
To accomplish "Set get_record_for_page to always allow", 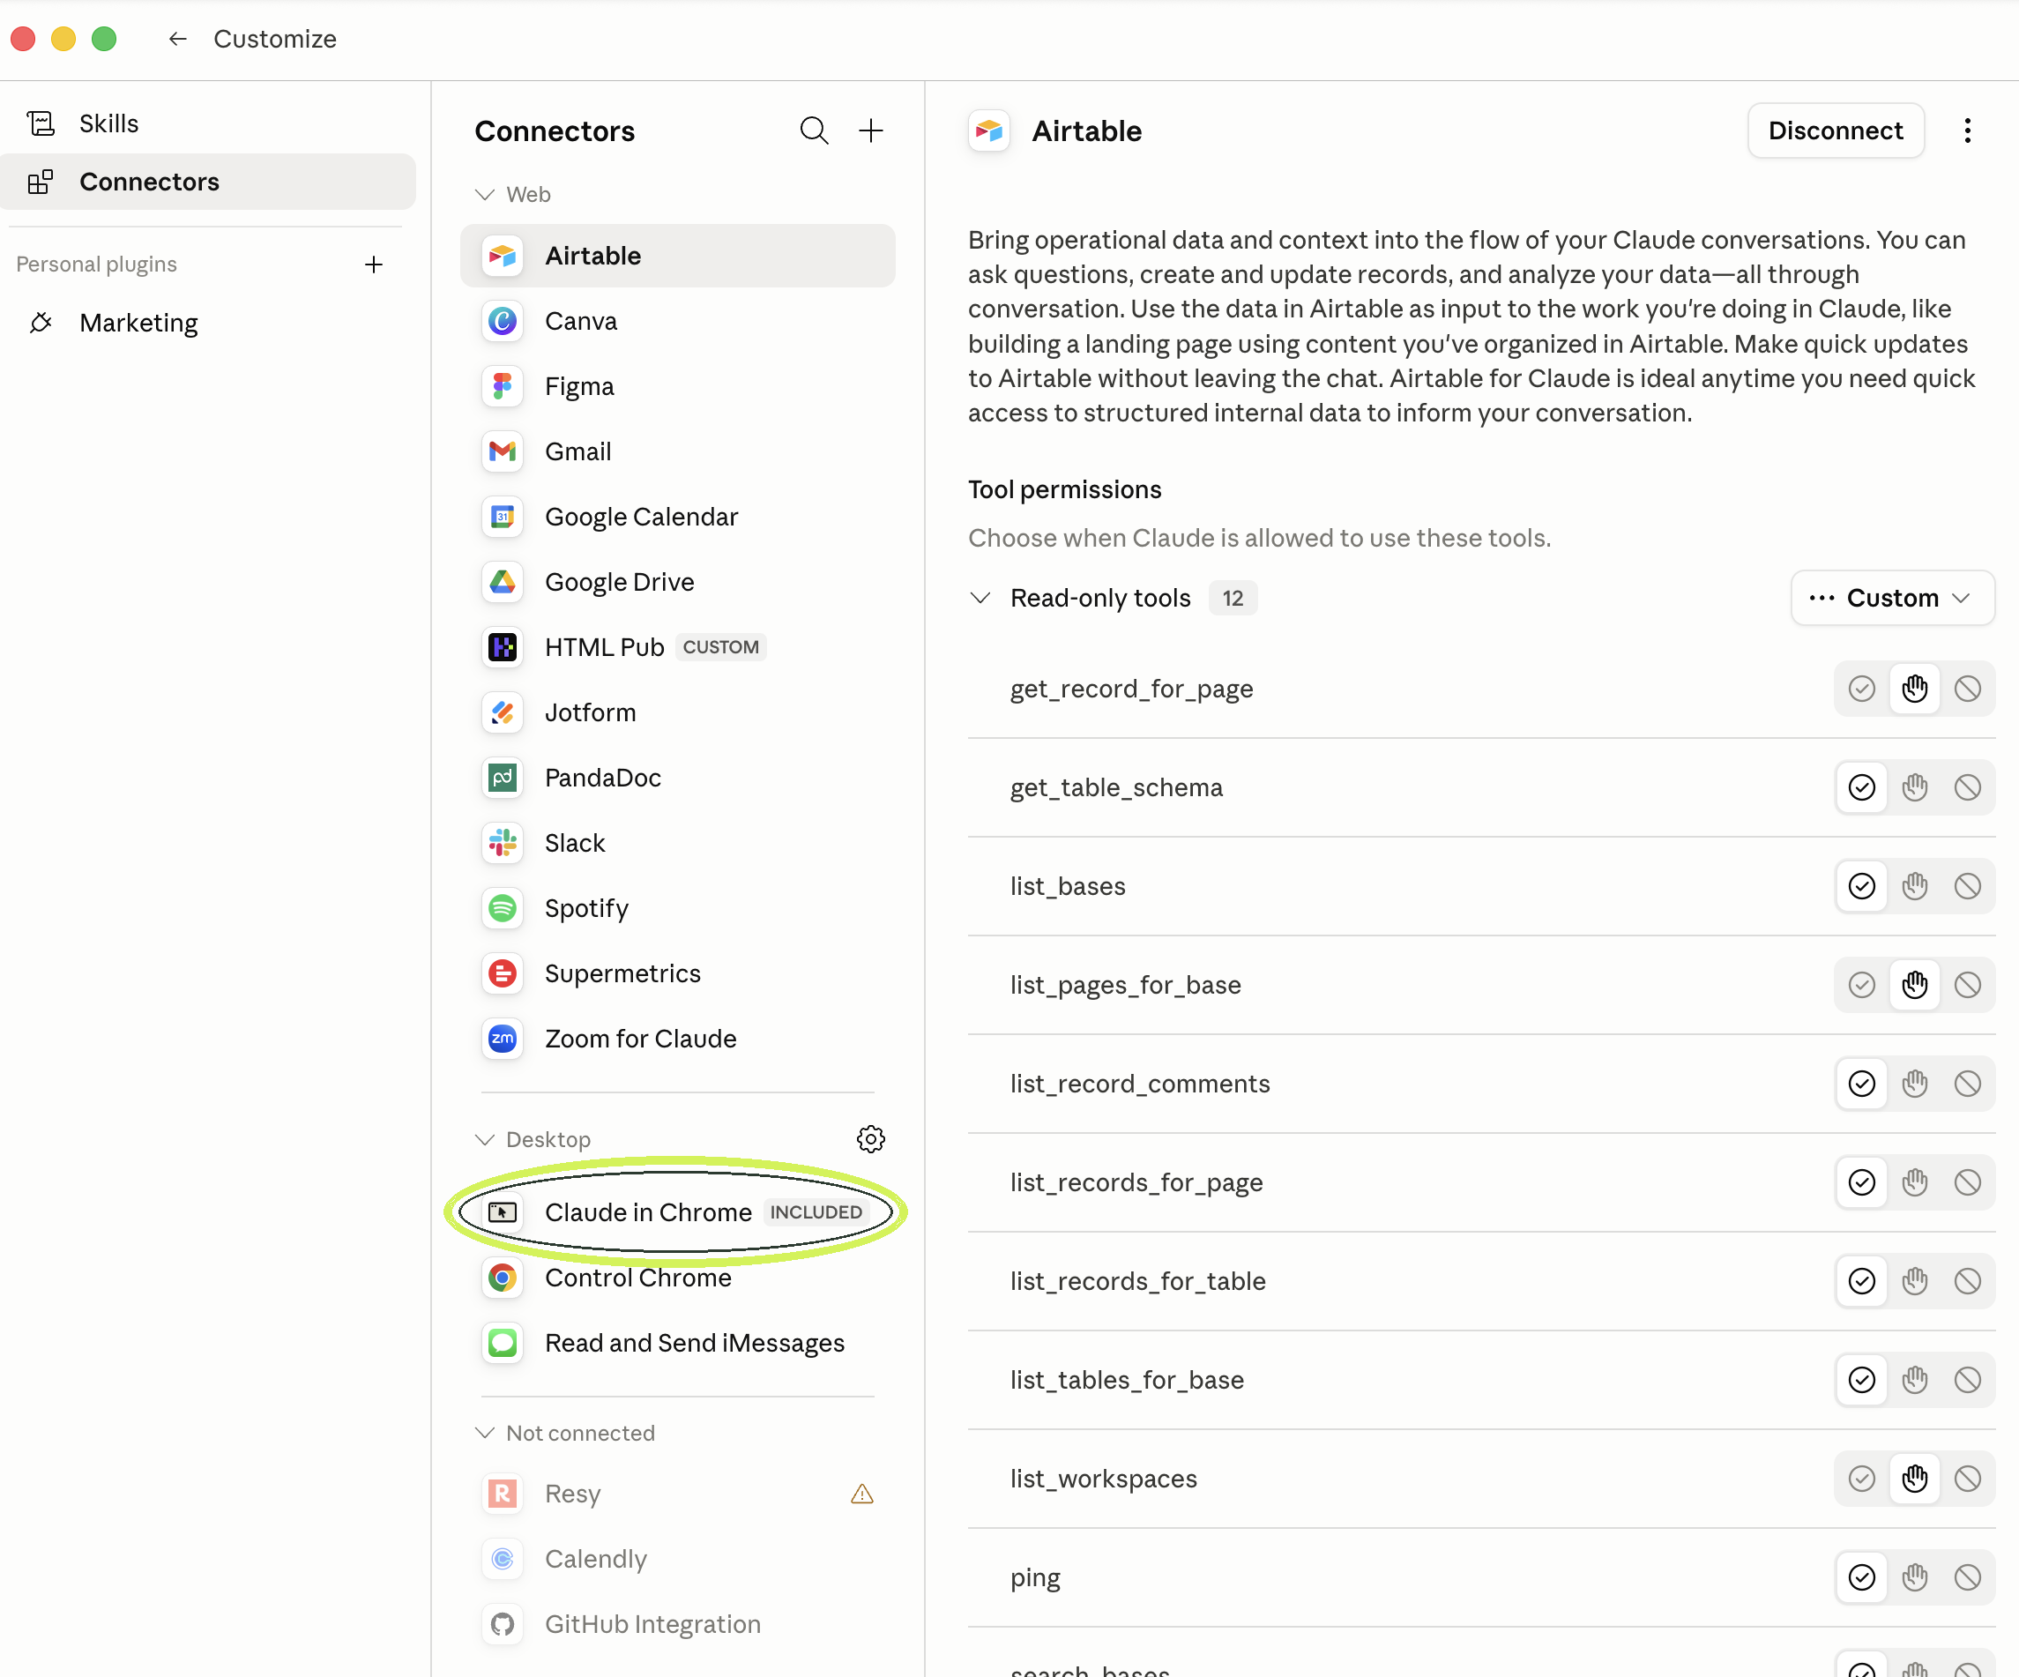I will (1861, 689).
